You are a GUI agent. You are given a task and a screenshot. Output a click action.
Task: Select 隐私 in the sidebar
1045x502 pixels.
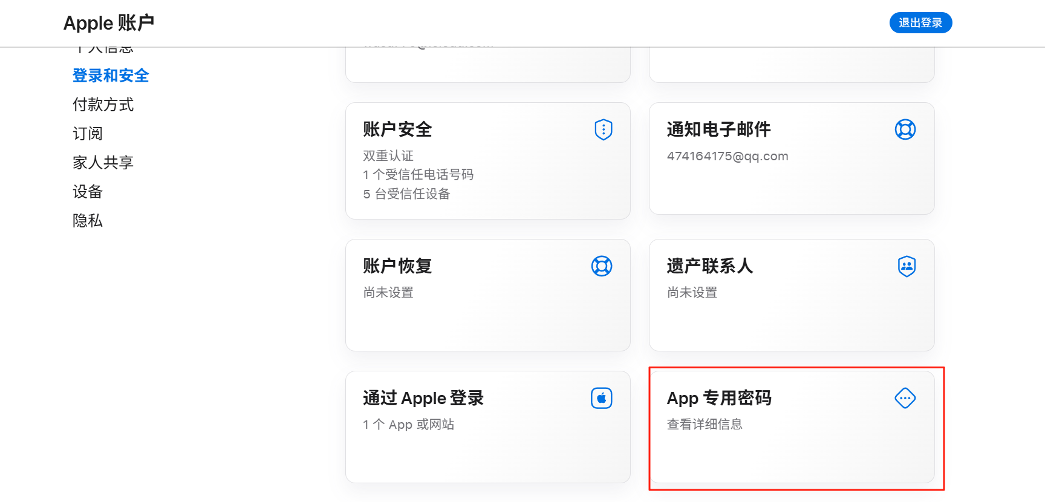tap(88, 221)
